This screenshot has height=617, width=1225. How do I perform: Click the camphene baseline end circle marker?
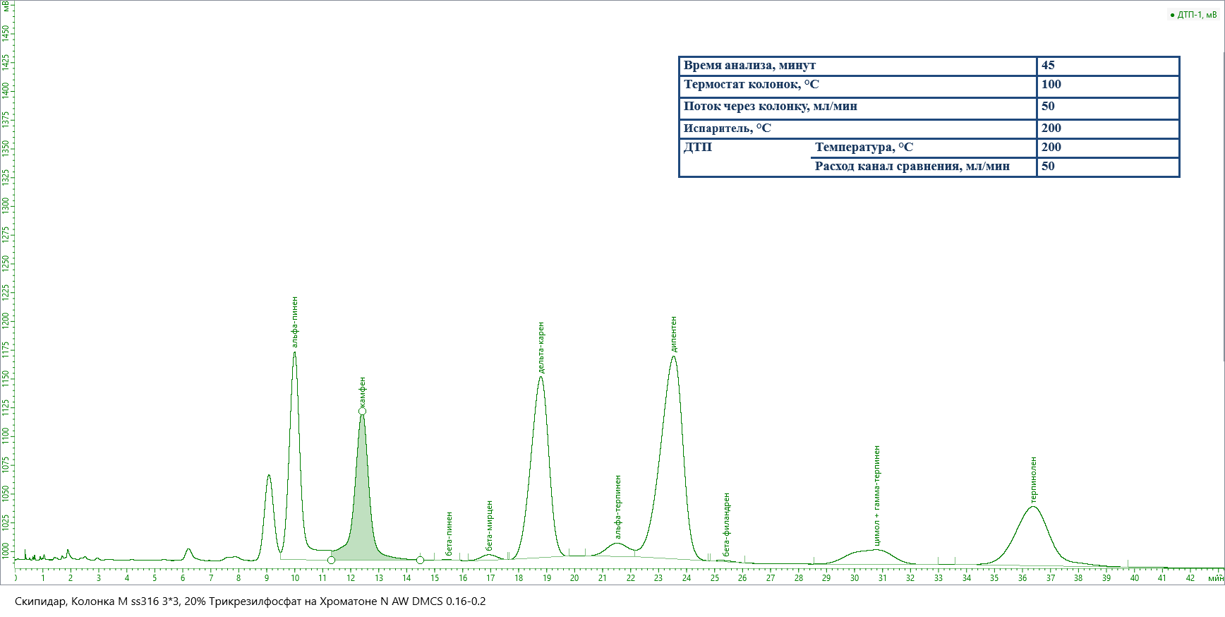tap(420, 560)
